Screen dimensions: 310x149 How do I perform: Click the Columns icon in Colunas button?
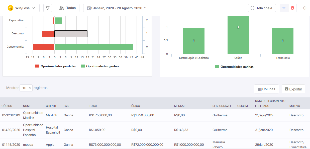tap(260, 89)
